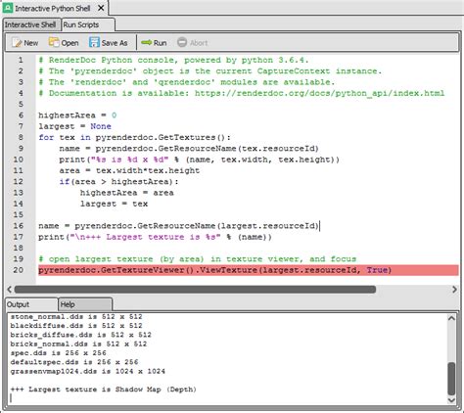Click the Open folder icon
464x413 pixels.
(54, 42)
